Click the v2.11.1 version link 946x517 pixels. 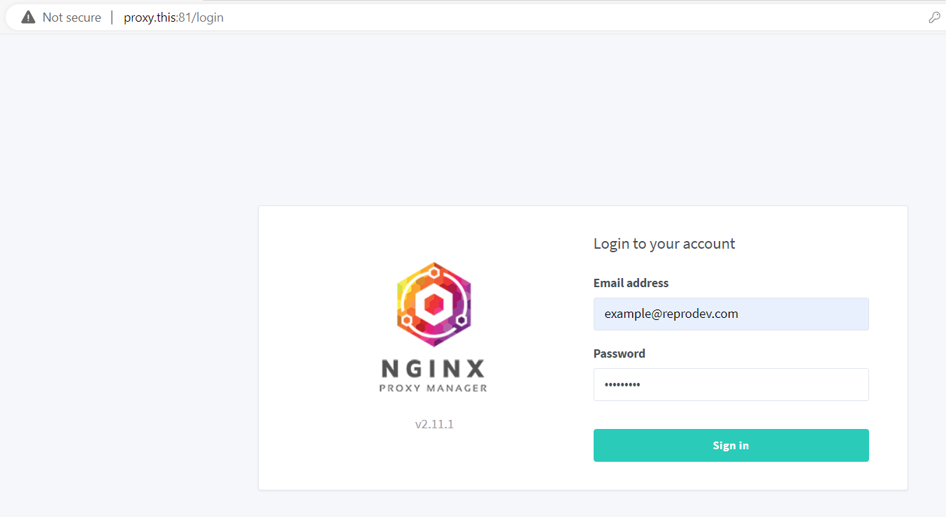433,423
